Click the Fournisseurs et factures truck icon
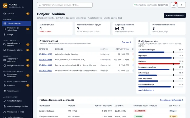Viewport: 190px width, 118px height. (4, 45)
